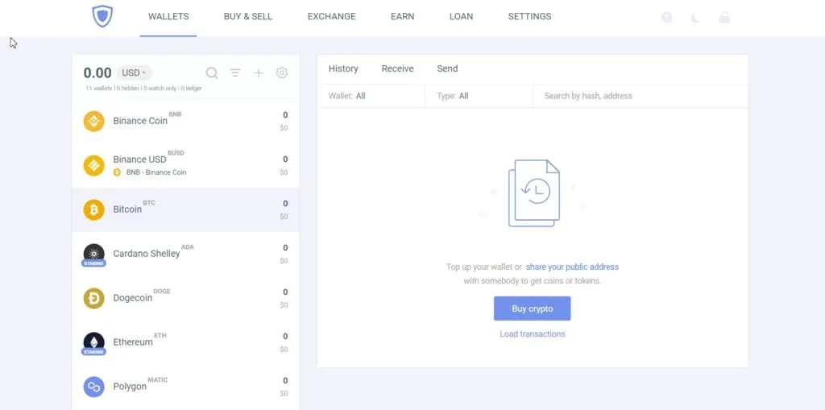Open the SETTINGS tab
Image resolution: width=825 pixels, height=410 pixels.
(530, 16)
